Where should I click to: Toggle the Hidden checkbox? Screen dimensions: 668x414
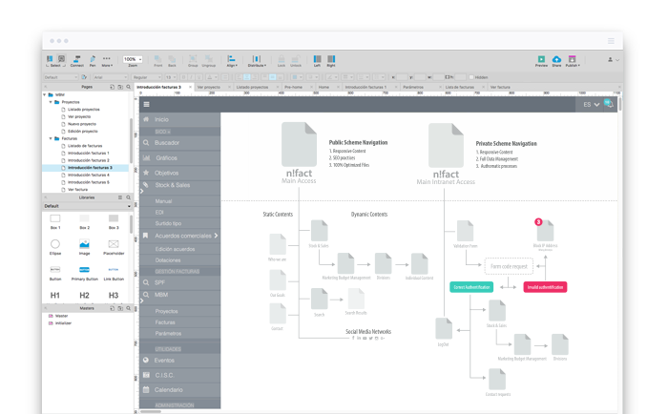(x=471, y=77)
